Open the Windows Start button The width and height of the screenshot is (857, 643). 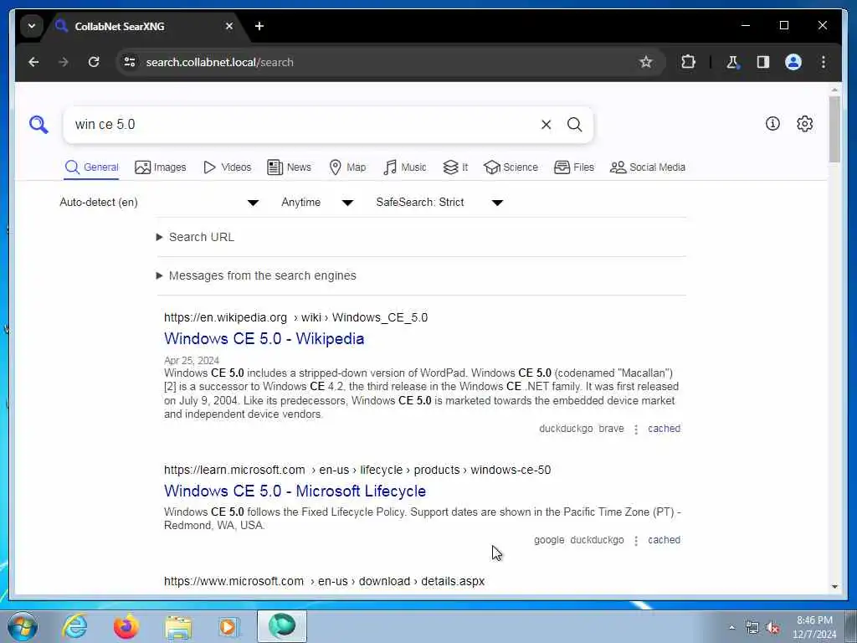pos(22,626)
